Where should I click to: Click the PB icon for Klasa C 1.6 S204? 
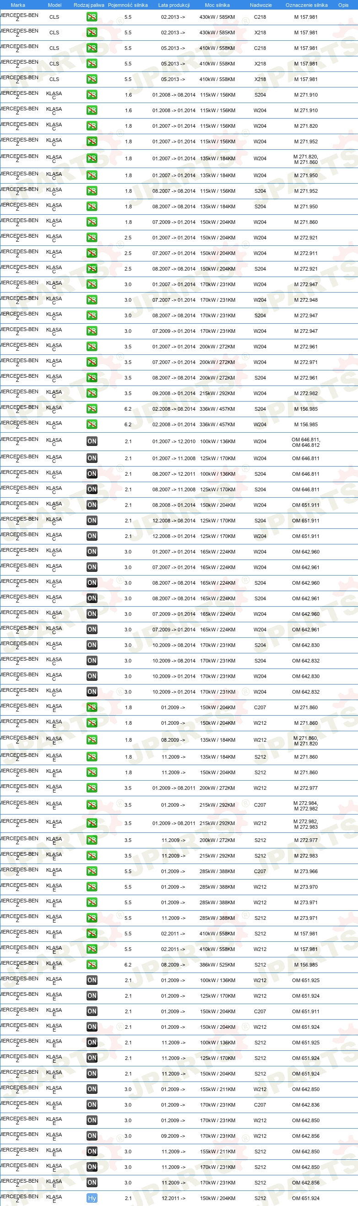click(92, 95)
